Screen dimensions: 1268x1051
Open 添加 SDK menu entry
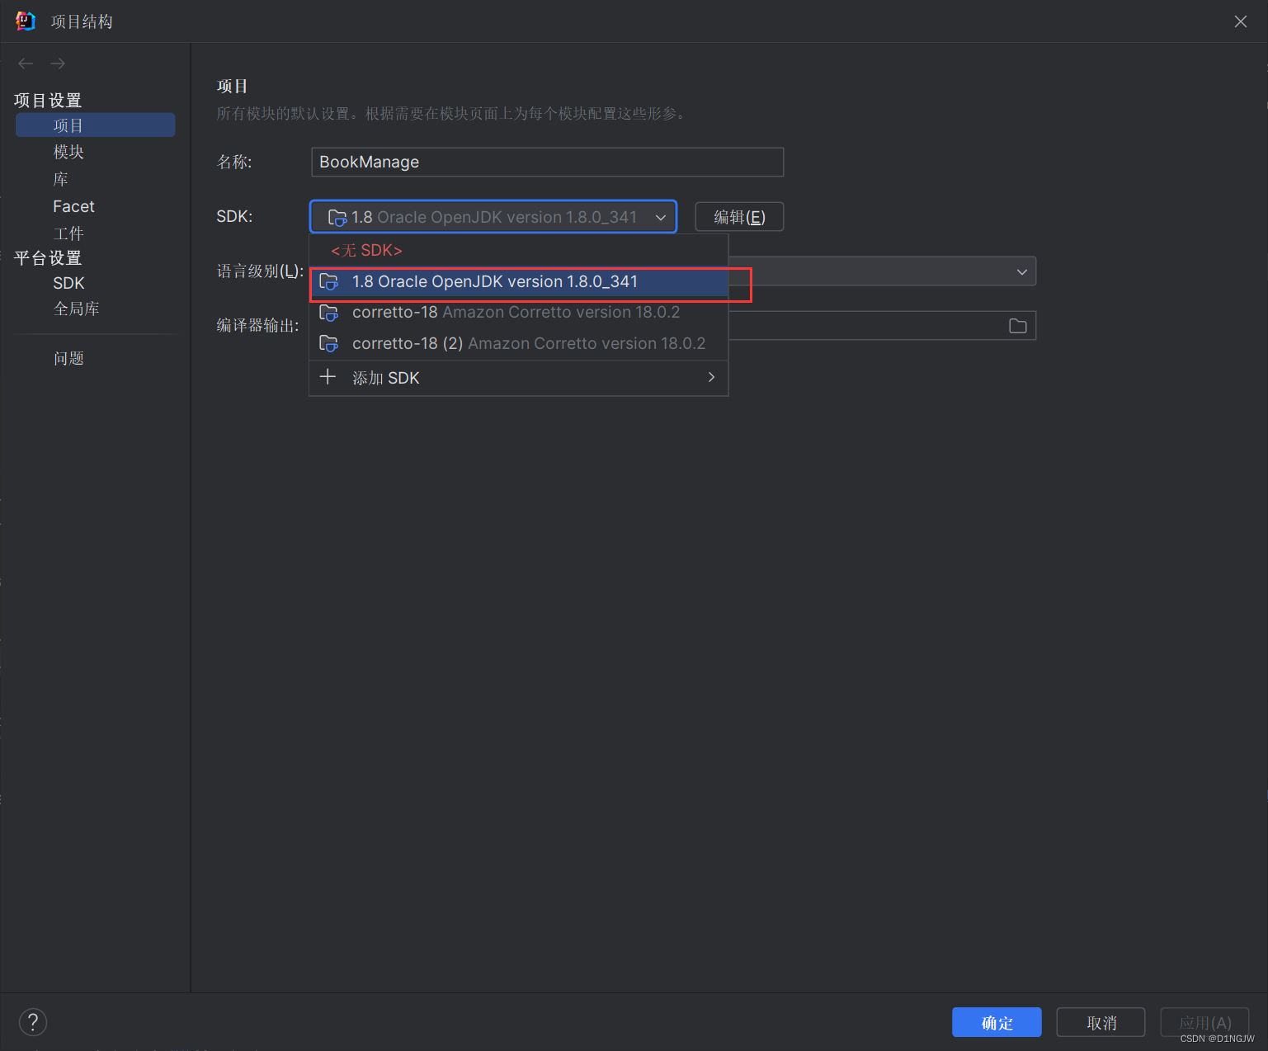pyautogui.click(x=519, y=378)
